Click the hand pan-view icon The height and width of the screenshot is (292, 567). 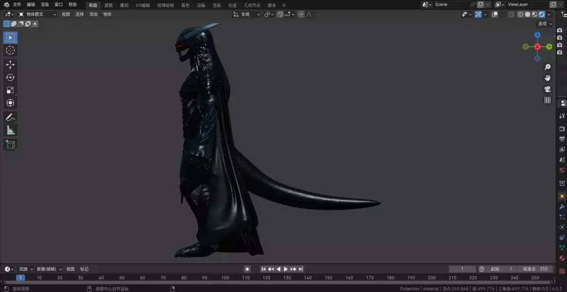tap(548, 78)
